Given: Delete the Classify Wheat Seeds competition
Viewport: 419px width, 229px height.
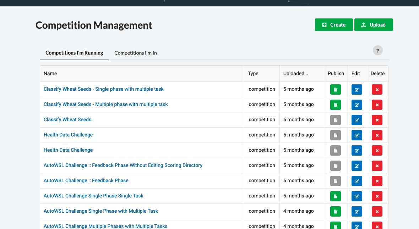Looking at the screenshot, I should point(377,120).
